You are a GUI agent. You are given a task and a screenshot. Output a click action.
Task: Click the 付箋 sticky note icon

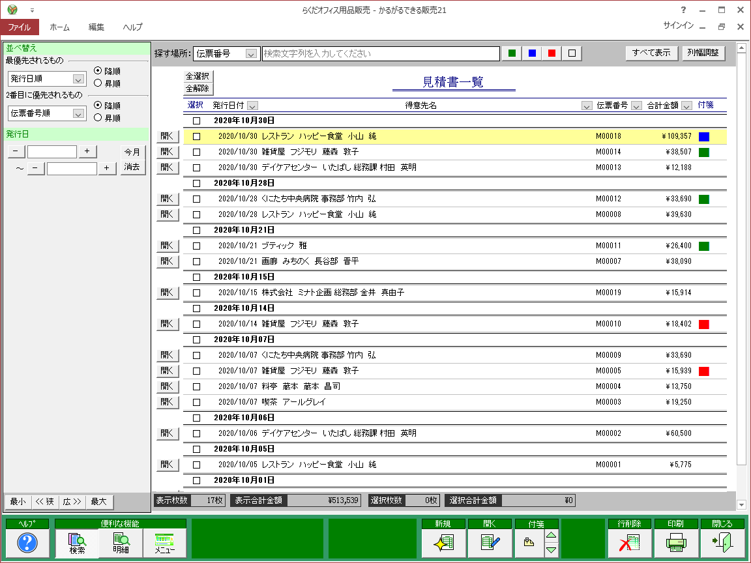click(x=529, y=543)
